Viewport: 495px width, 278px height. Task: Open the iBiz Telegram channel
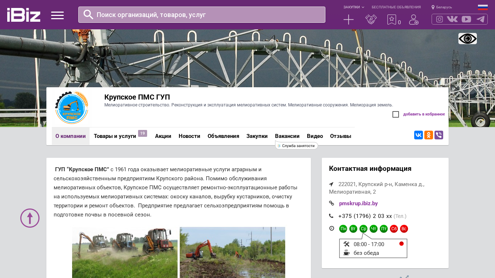coord(481,19)
